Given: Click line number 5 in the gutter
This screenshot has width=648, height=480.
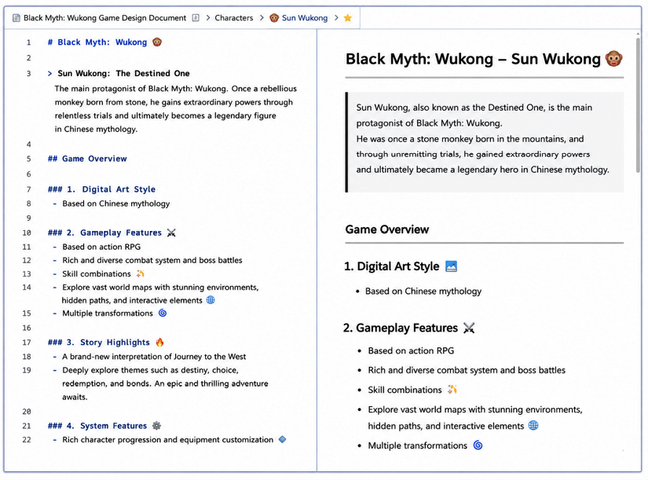Looking at the screenshot, I should tap(29, 159).
